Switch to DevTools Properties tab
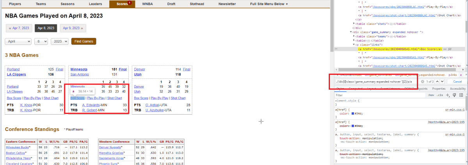468x165 pixels. coord(438,89)
